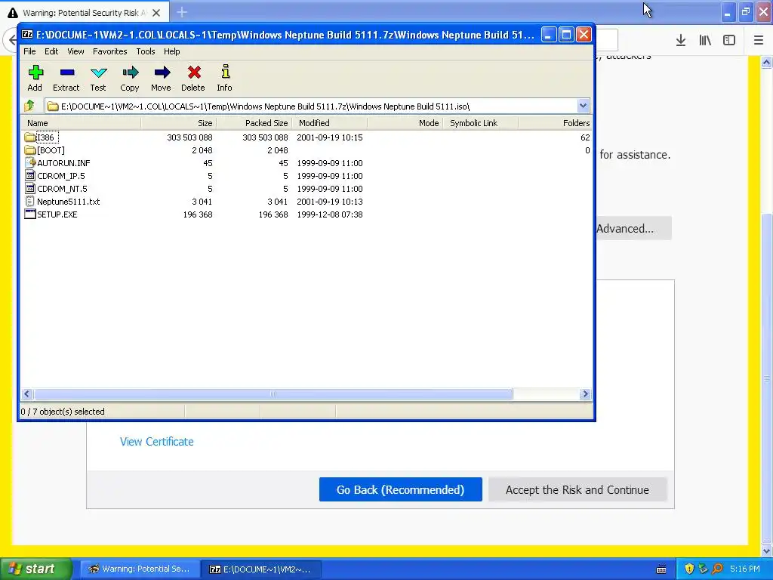The image size is (773, 580).
Task: Click the taskbar clock 5:16 PM
Action: click(745, 569)
